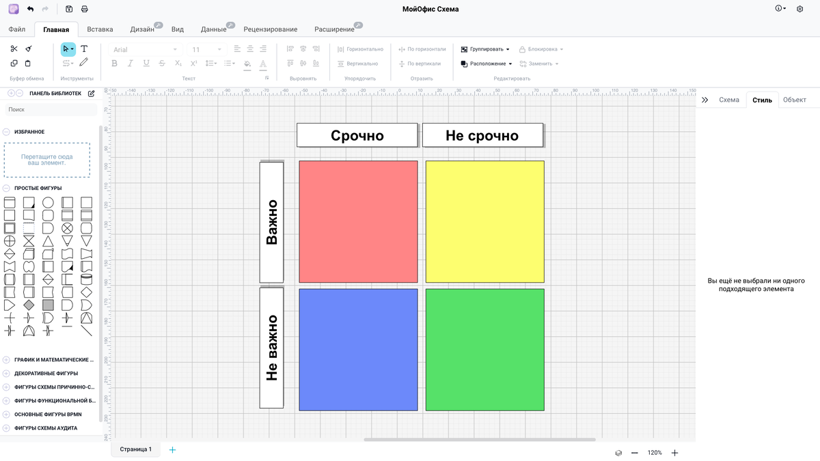Viewport: 820px width, 461px height.
Task: Pick the diagonal line shape
Action: (x=86, y=331)
